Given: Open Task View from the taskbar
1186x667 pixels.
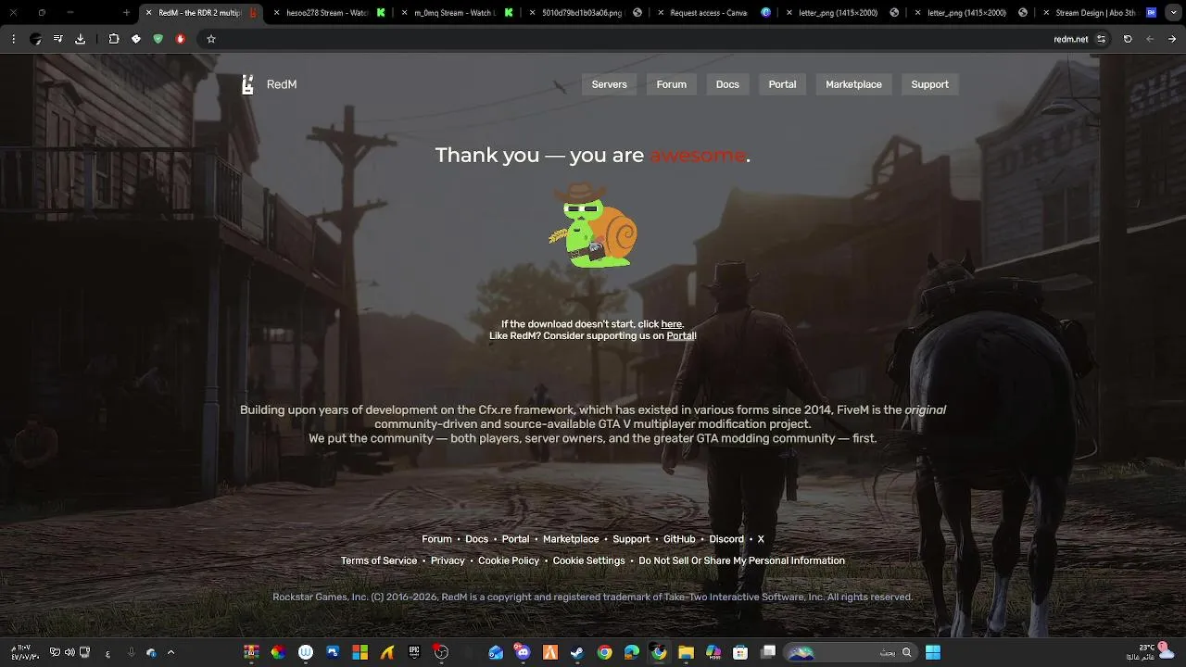Looking at the screenshot, I should click(x=767, y=652).
